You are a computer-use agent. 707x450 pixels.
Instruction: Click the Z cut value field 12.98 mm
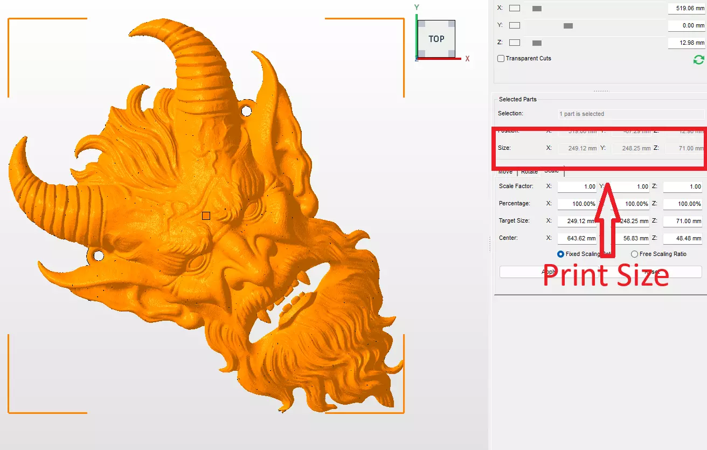[686, 43]
